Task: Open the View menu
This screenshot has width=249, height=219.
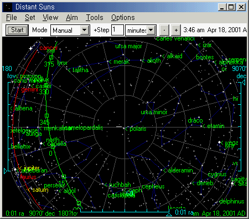Action: click(x=50, y=18)
